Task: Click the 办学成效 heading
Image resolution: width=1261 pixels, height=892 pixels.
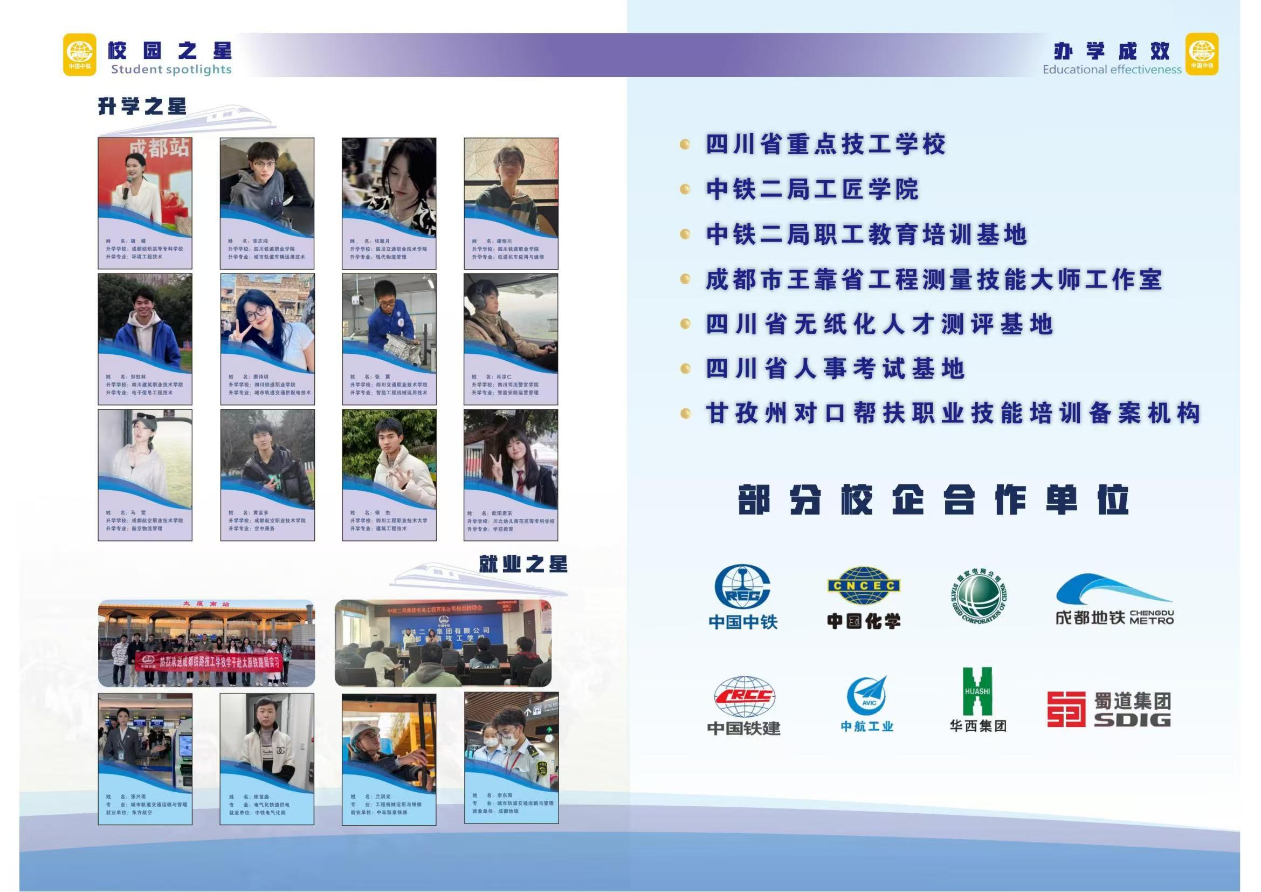Action: coord(1112,51)
